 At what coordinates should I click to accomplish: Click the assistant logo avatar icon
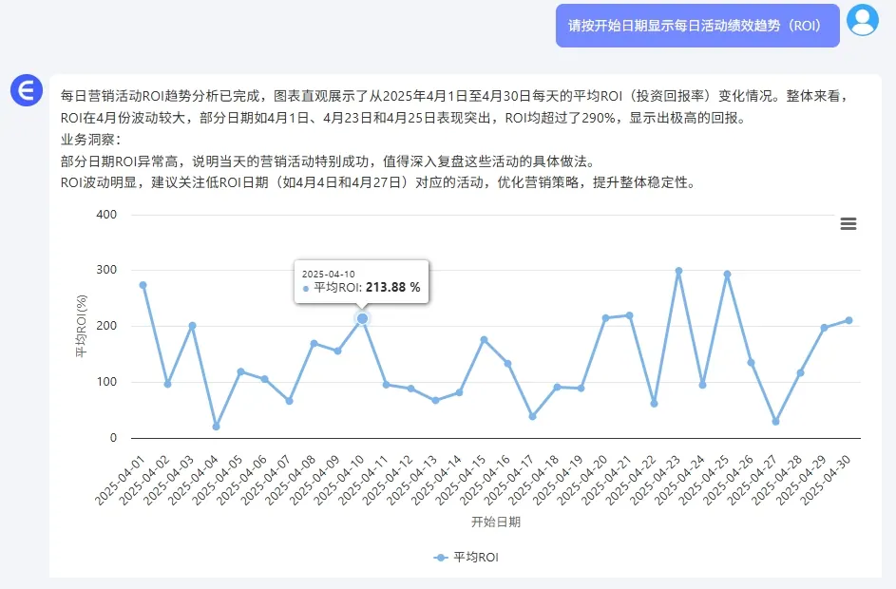[27, 90]
